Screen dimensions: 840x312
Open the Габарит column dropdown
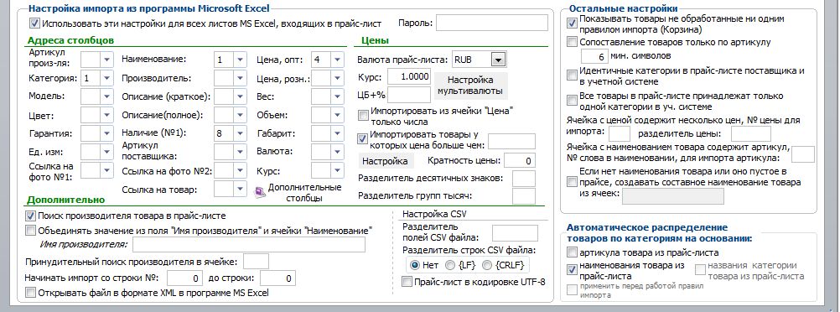337,133
